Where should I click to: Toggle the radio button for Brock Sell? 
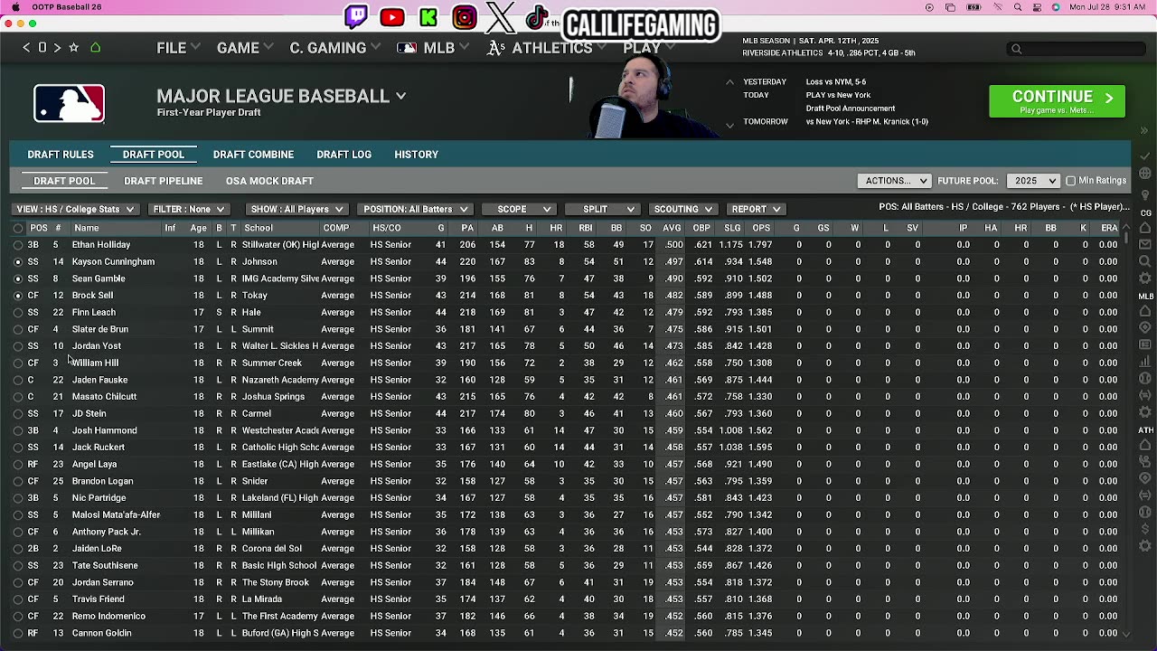[x=18, y=296]
